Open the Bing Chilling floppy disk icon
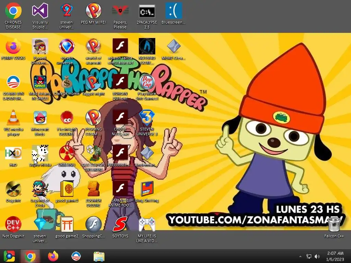Image resolution: width=351 pixels, height=263 pixels. (147, 189)
